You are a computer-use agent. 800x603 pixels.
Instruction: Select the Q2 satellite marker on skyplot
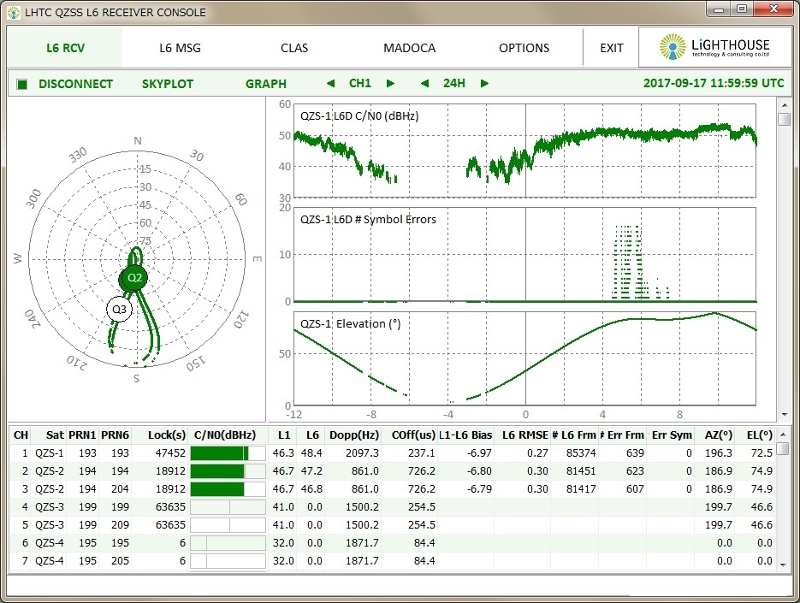click(134, 278)
